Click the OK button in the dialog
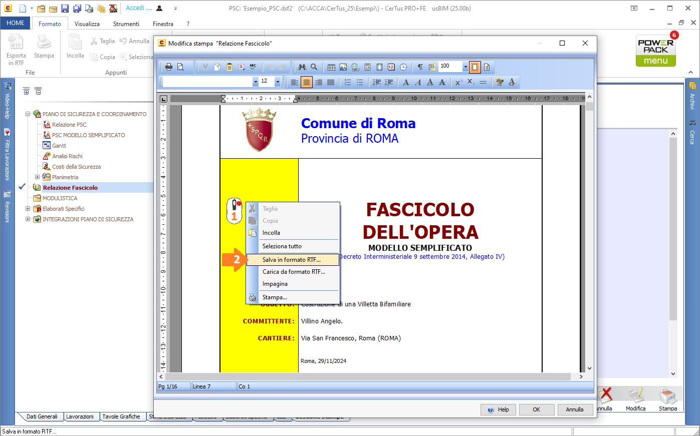 (x=536, y=409)
